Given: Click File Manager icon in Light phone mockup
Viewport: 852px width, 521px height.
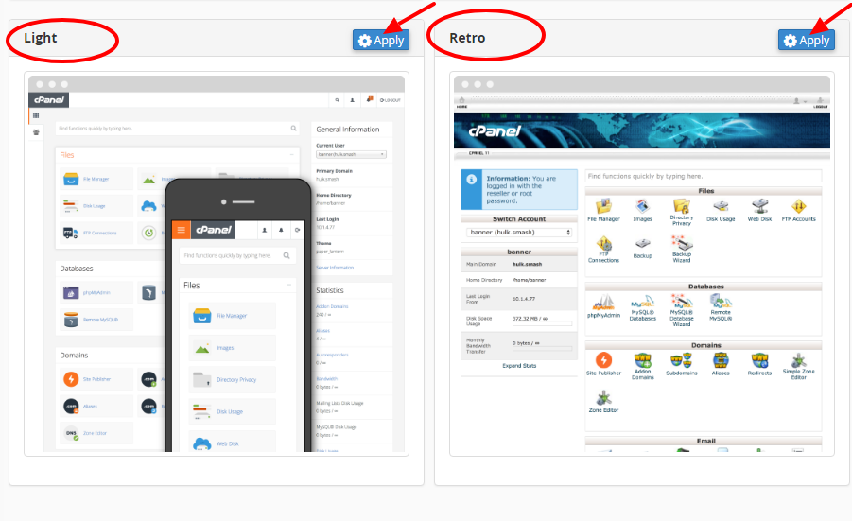Looking at the screenshot, I should 202,316.
